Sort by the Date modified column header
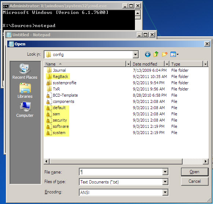 tap(148, 64)
